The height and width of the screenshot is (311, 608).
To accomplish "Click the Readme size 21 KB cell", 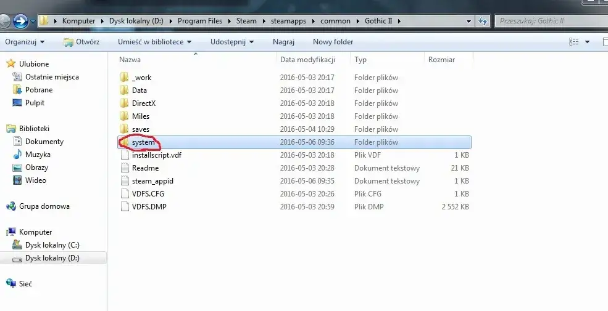I will [460, 168].
